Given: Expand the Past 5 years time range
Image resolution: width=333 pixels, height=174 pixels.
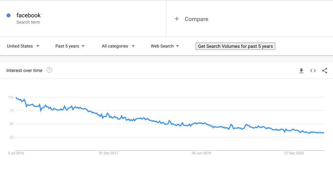Looking at the screenshot, I should tap(70, 46).
